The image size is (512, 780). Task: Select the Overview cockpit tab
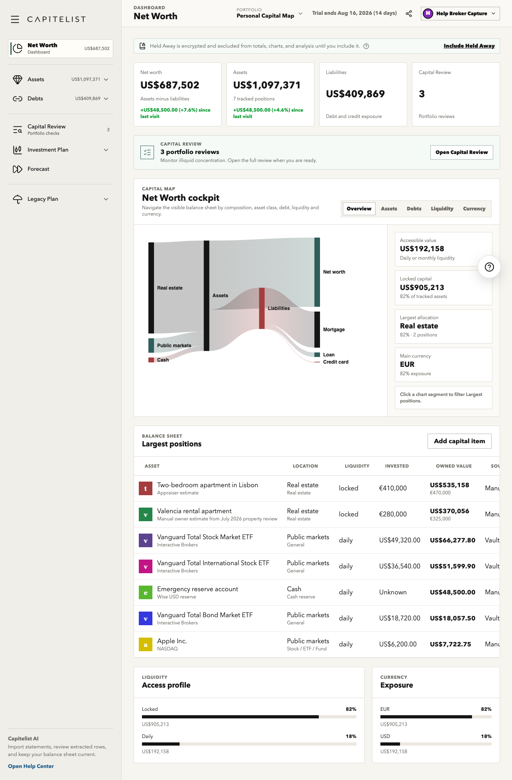pyautogui.click(x=359, y=209)
